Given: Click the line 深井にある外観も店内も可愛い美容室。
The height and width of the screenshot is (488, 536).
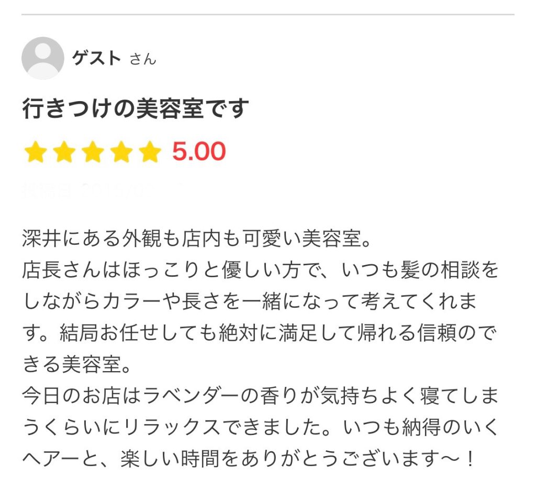Looking at the screenshot, I should (x=196, y=239).
